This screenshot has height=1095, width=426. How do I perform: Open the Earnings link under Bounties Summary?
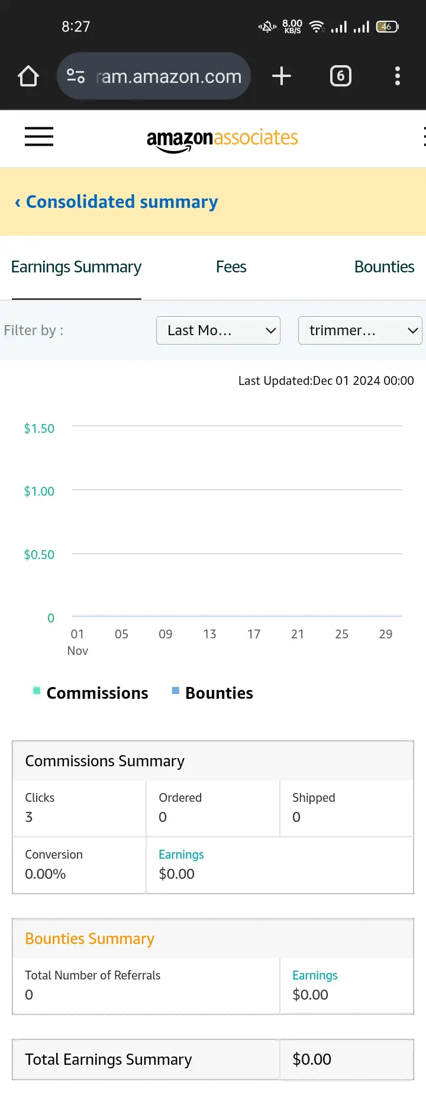coord(315,975)
